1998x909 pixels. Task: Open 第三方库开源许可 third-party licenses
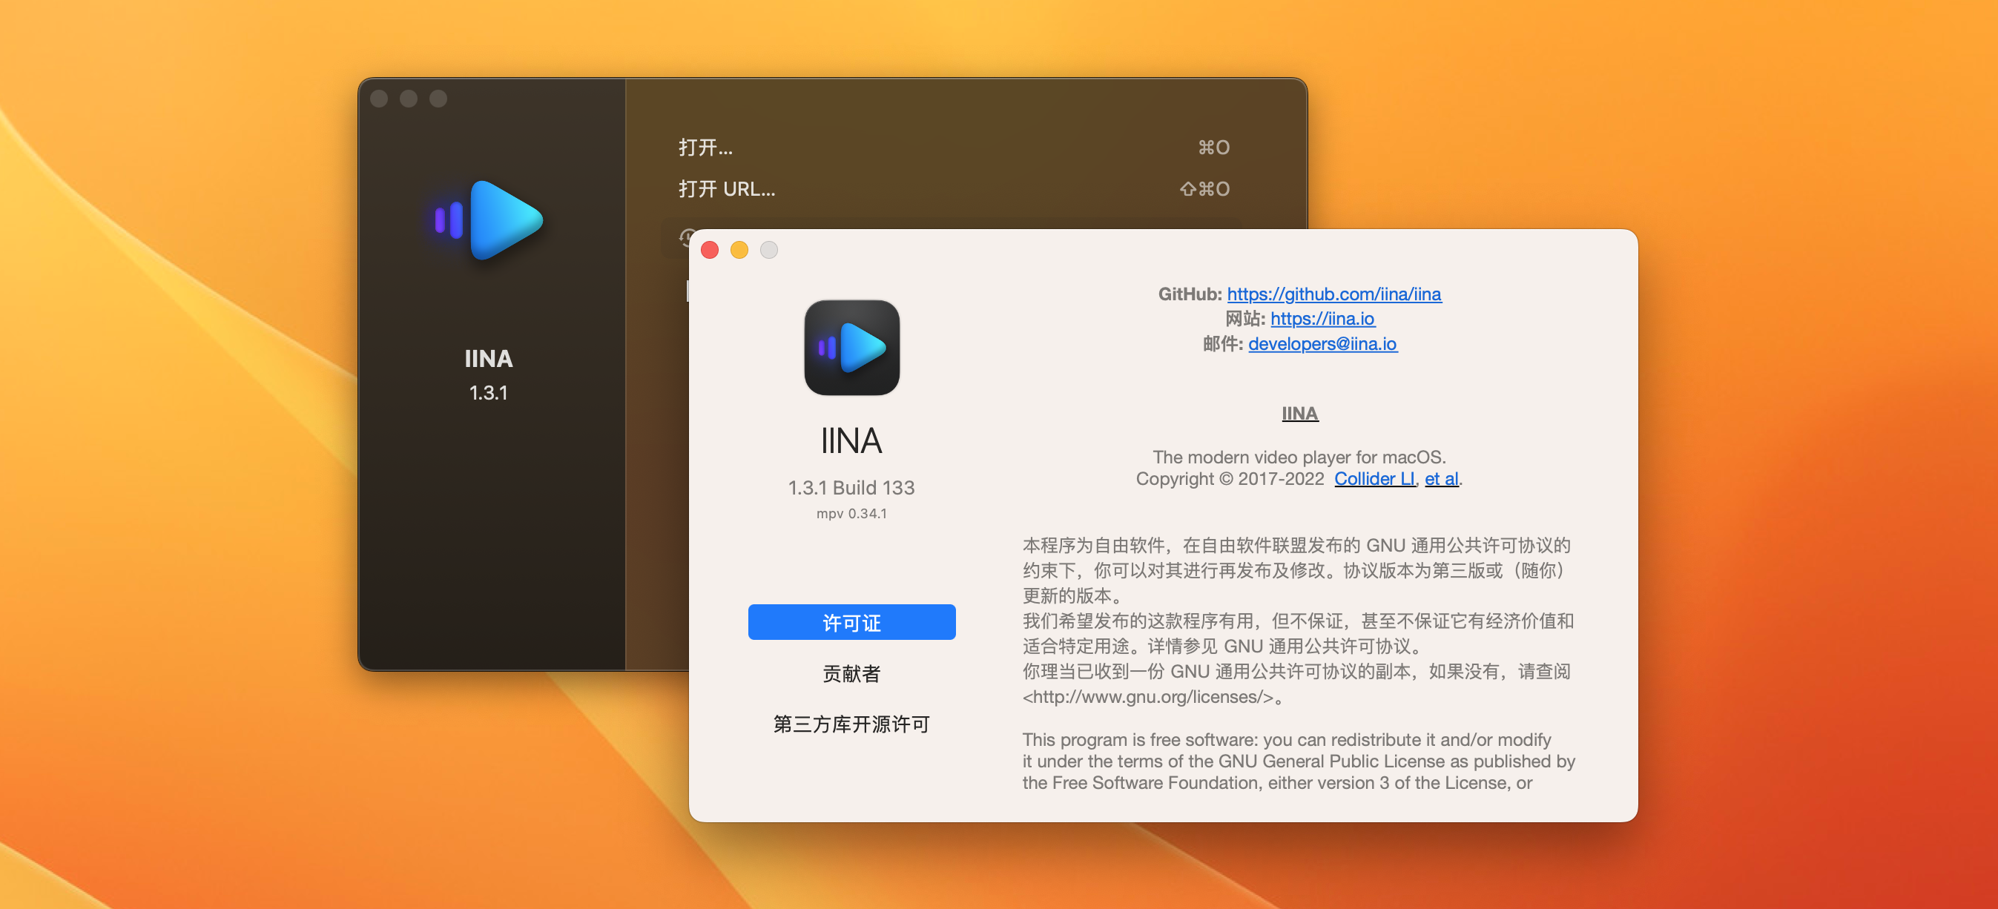coord(851,724)
